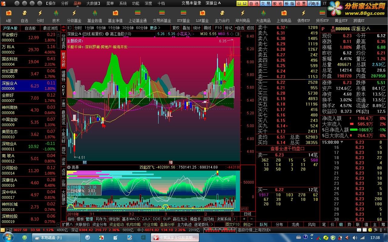Select 神州高铁 000008 row
Image resolution: width=388 pixels, height=242 pixels.
click(28, 110)
